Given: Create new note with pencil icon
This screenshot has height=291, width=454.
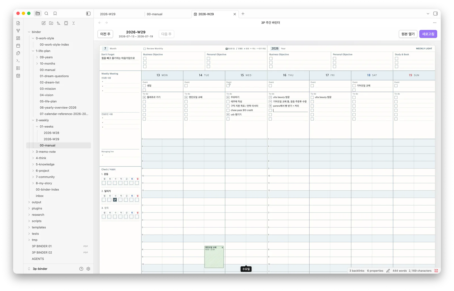Looking at the screenshot, I should point(43,23).
